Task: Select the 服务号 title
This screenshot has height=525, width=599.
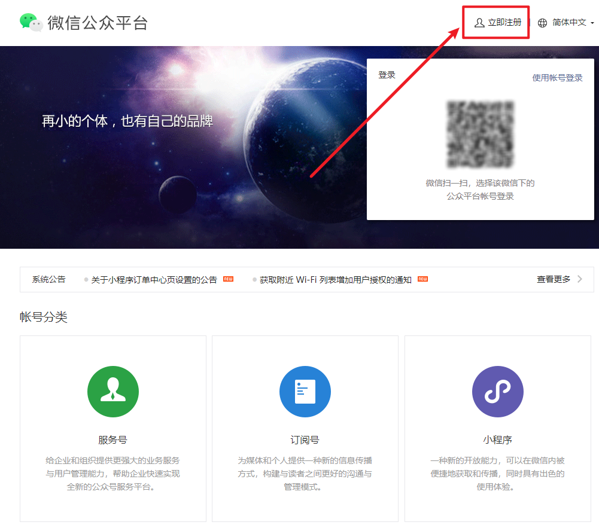Action: point(112,440)
